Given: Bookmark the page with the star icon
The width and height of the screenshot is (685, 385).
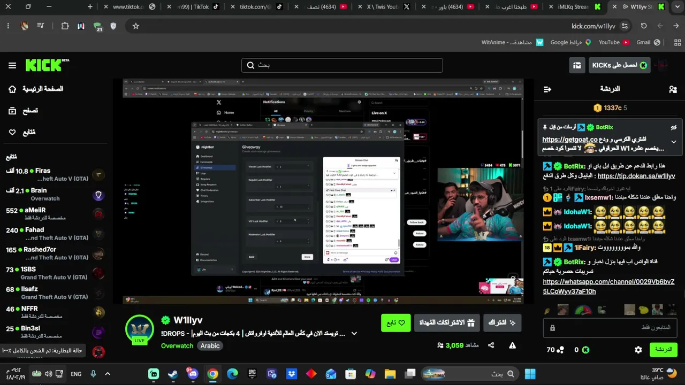Looking at the screenshot, I should (136, 26).
